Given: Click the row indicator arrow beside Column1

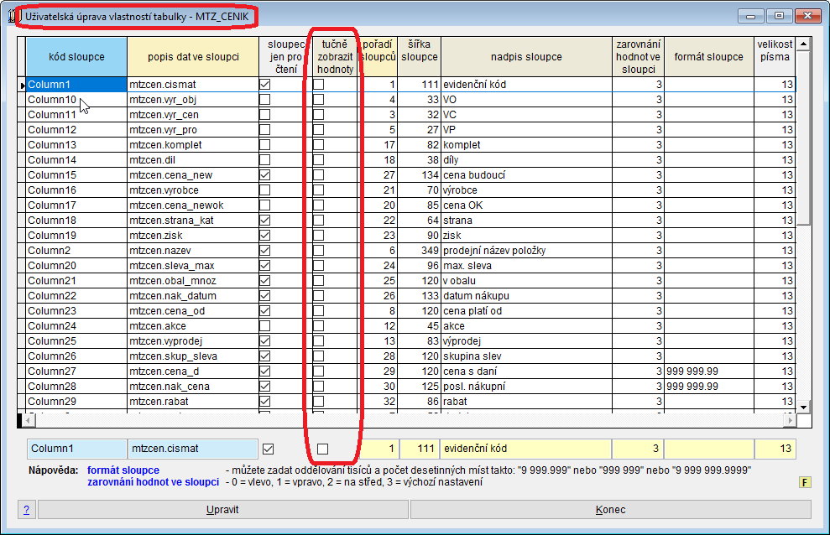Looking at the screenshot, I should point(22,85).
